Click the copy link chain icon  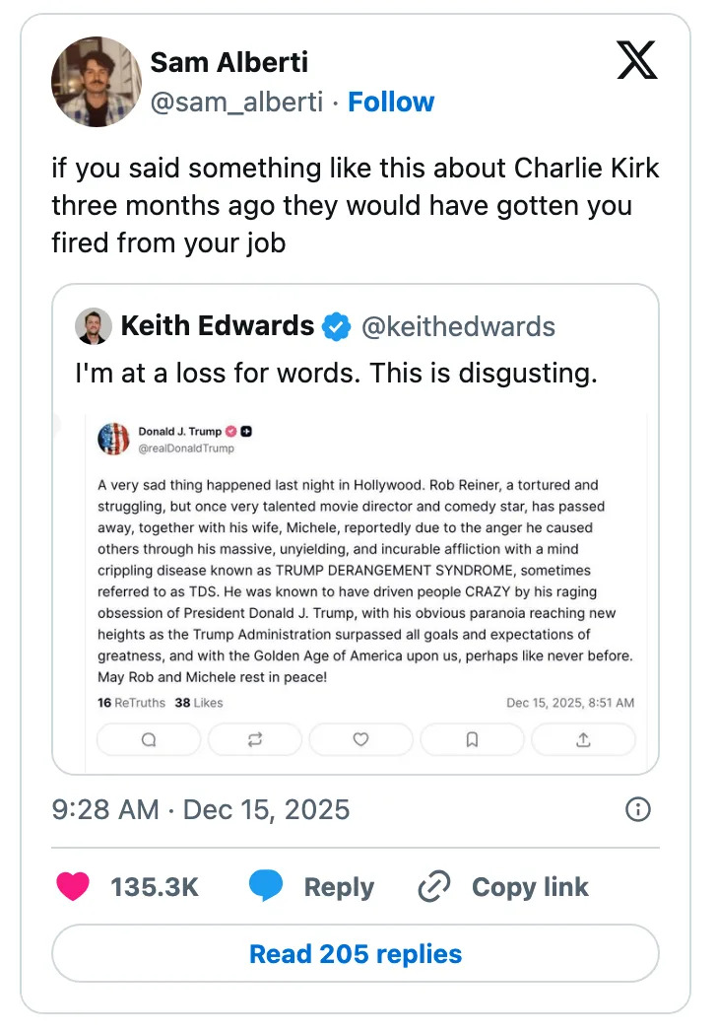pyautogui.click(x=434, y=887)
